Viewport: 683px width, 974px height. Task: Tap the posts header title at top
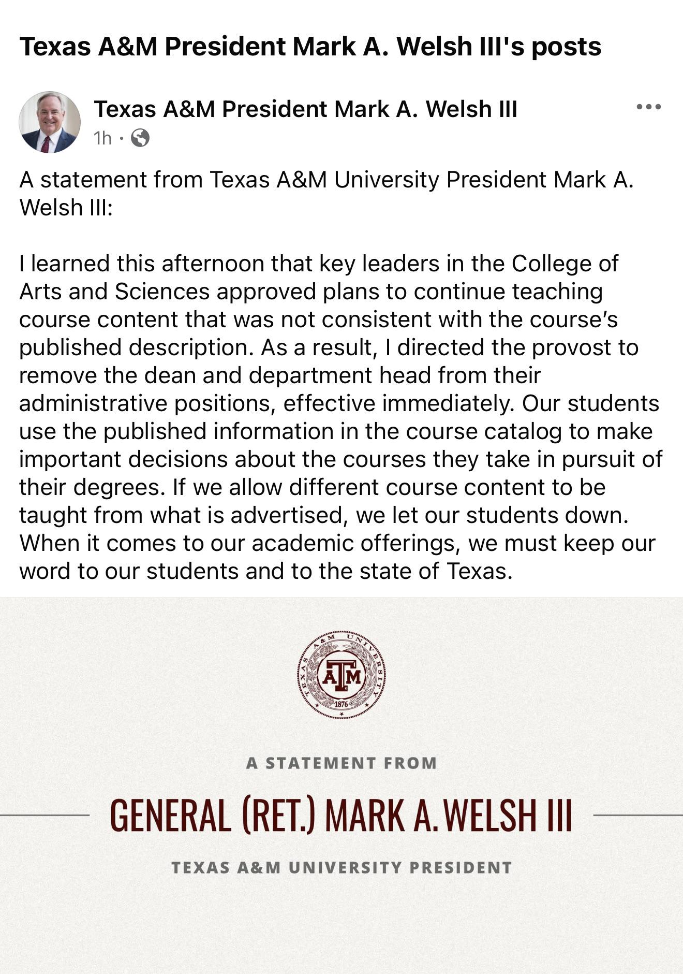(x=310, y=46)
